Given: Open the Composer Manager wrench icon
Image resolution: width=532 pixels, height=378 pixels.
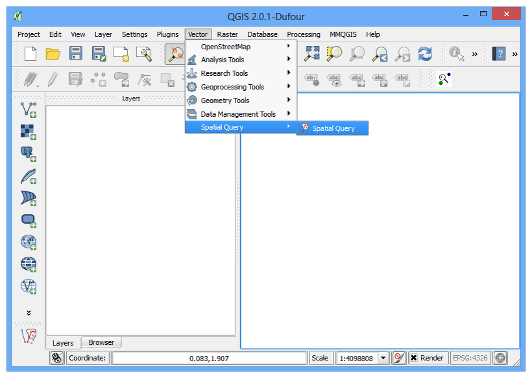Looking at the screenshot, I should click(x=144, y=54).
